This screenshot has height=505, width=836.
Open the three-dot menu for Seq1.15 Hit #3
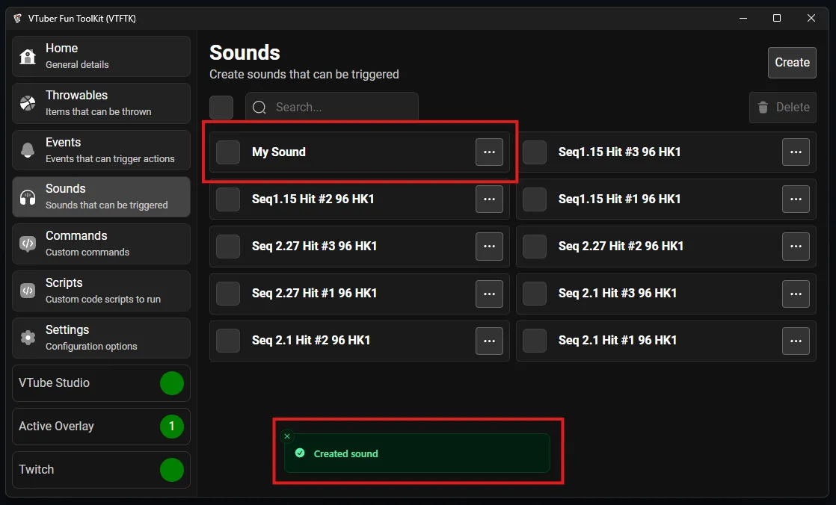click(x=796, y=152)
